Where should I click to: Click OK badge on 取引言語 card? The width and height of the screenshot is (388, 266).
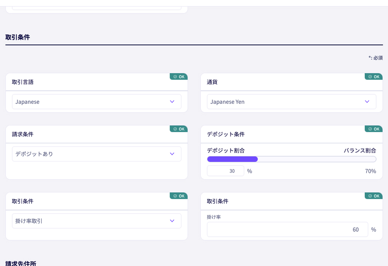pos(179,77)
